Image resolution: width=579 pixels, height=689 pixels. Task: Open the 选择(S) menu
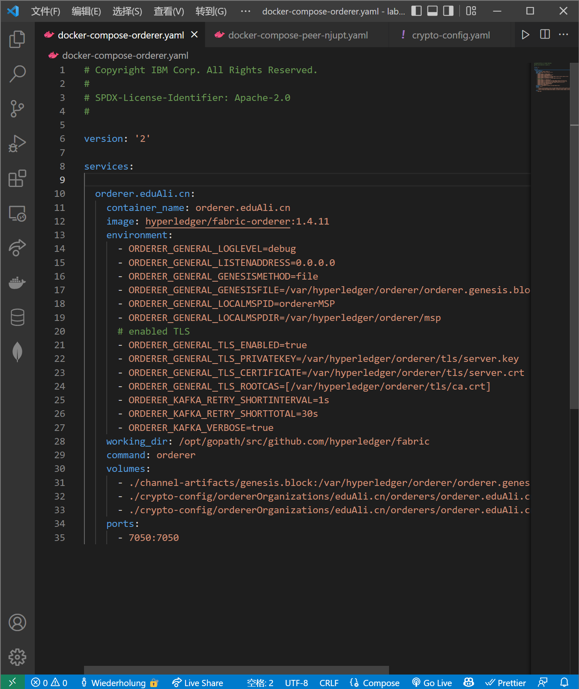pos(127,11)
